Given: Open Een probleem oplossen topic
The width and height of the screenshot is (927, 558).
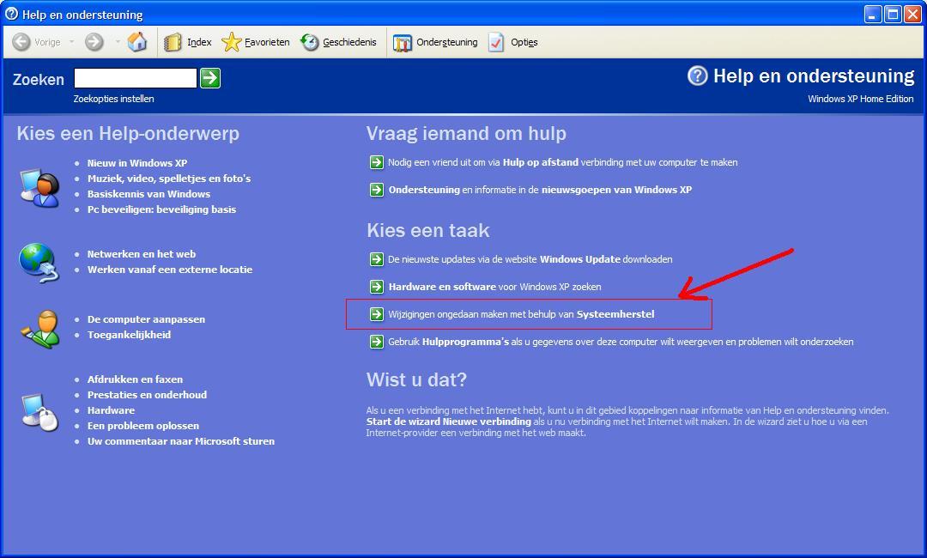Looking at the screenshot, I should coord(143,426).
